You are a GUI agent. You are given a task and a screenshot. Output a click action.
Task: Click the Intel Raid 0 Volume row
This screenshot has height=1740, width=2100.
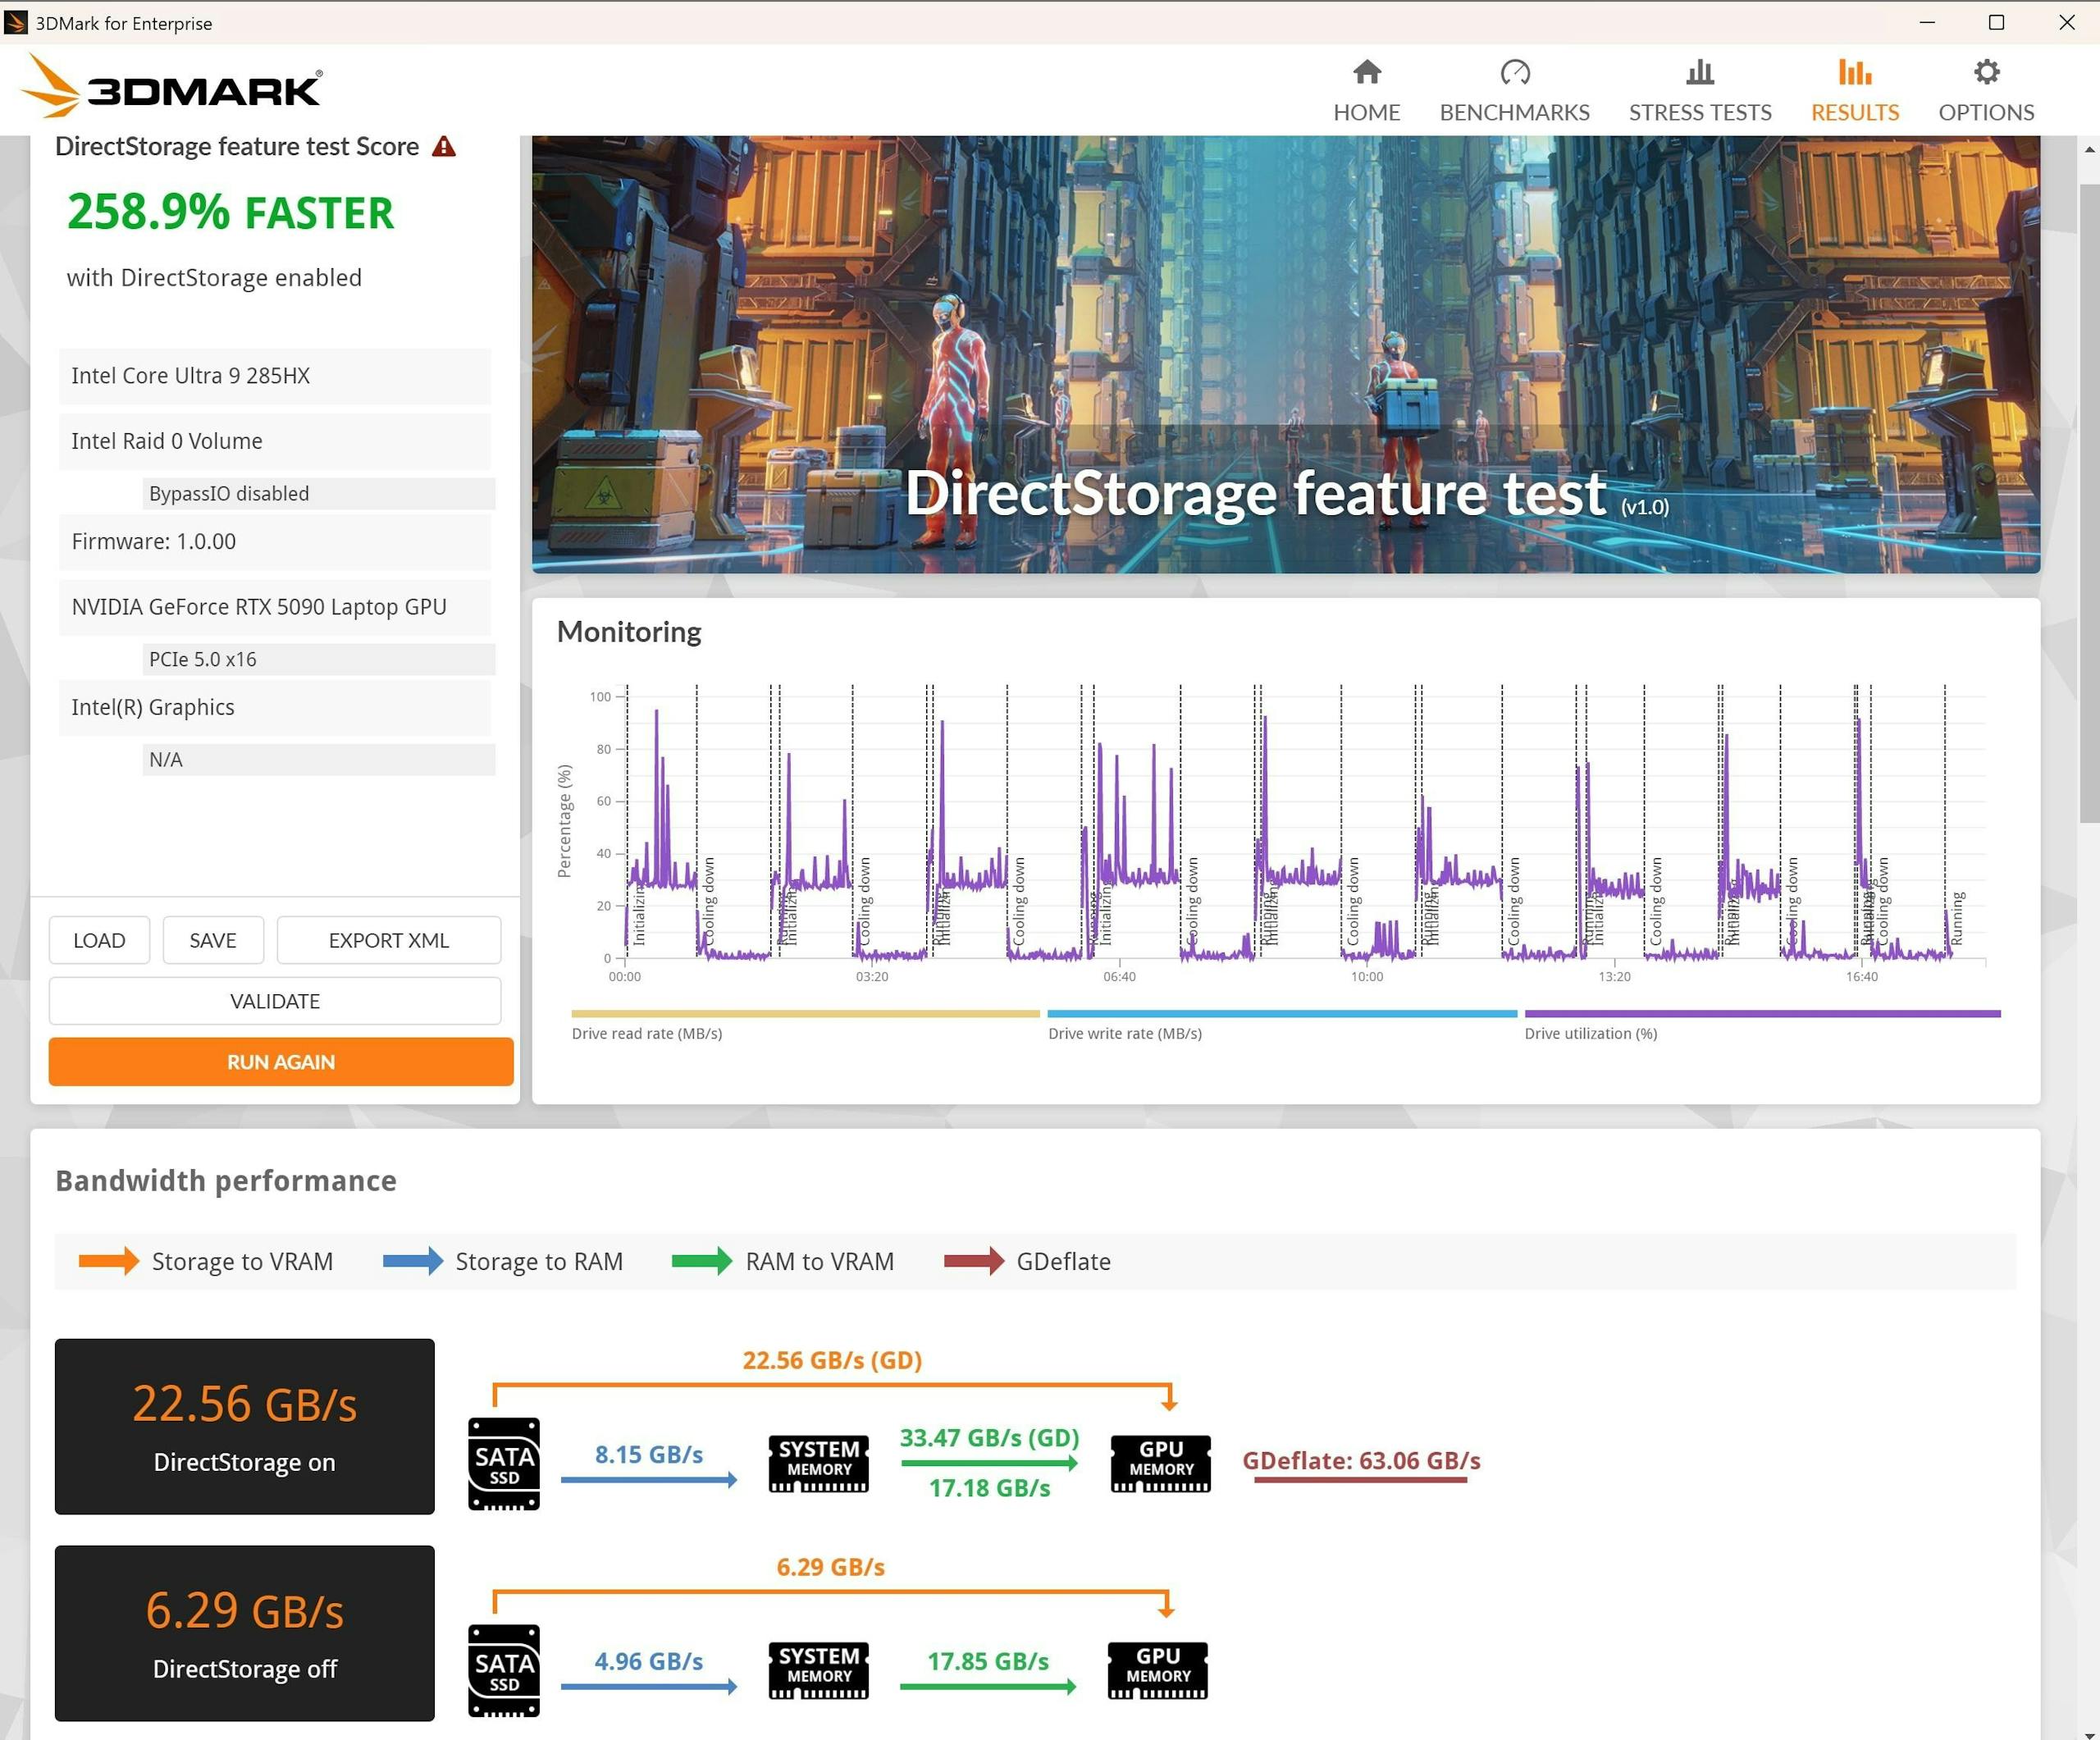point(275,441)
